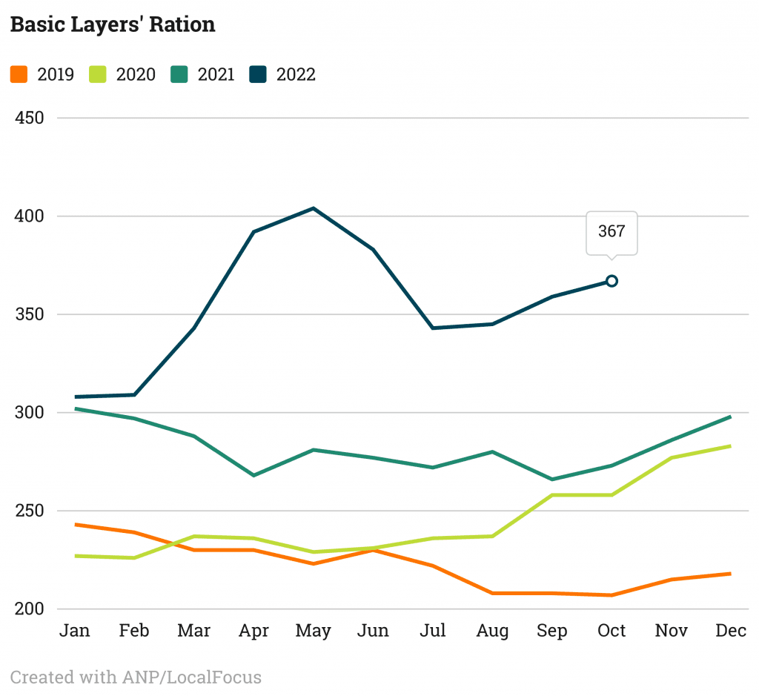Viewport: 759px width, 696px height.
Task: Click the 367 value tooltip
Action: coord(611,232)
